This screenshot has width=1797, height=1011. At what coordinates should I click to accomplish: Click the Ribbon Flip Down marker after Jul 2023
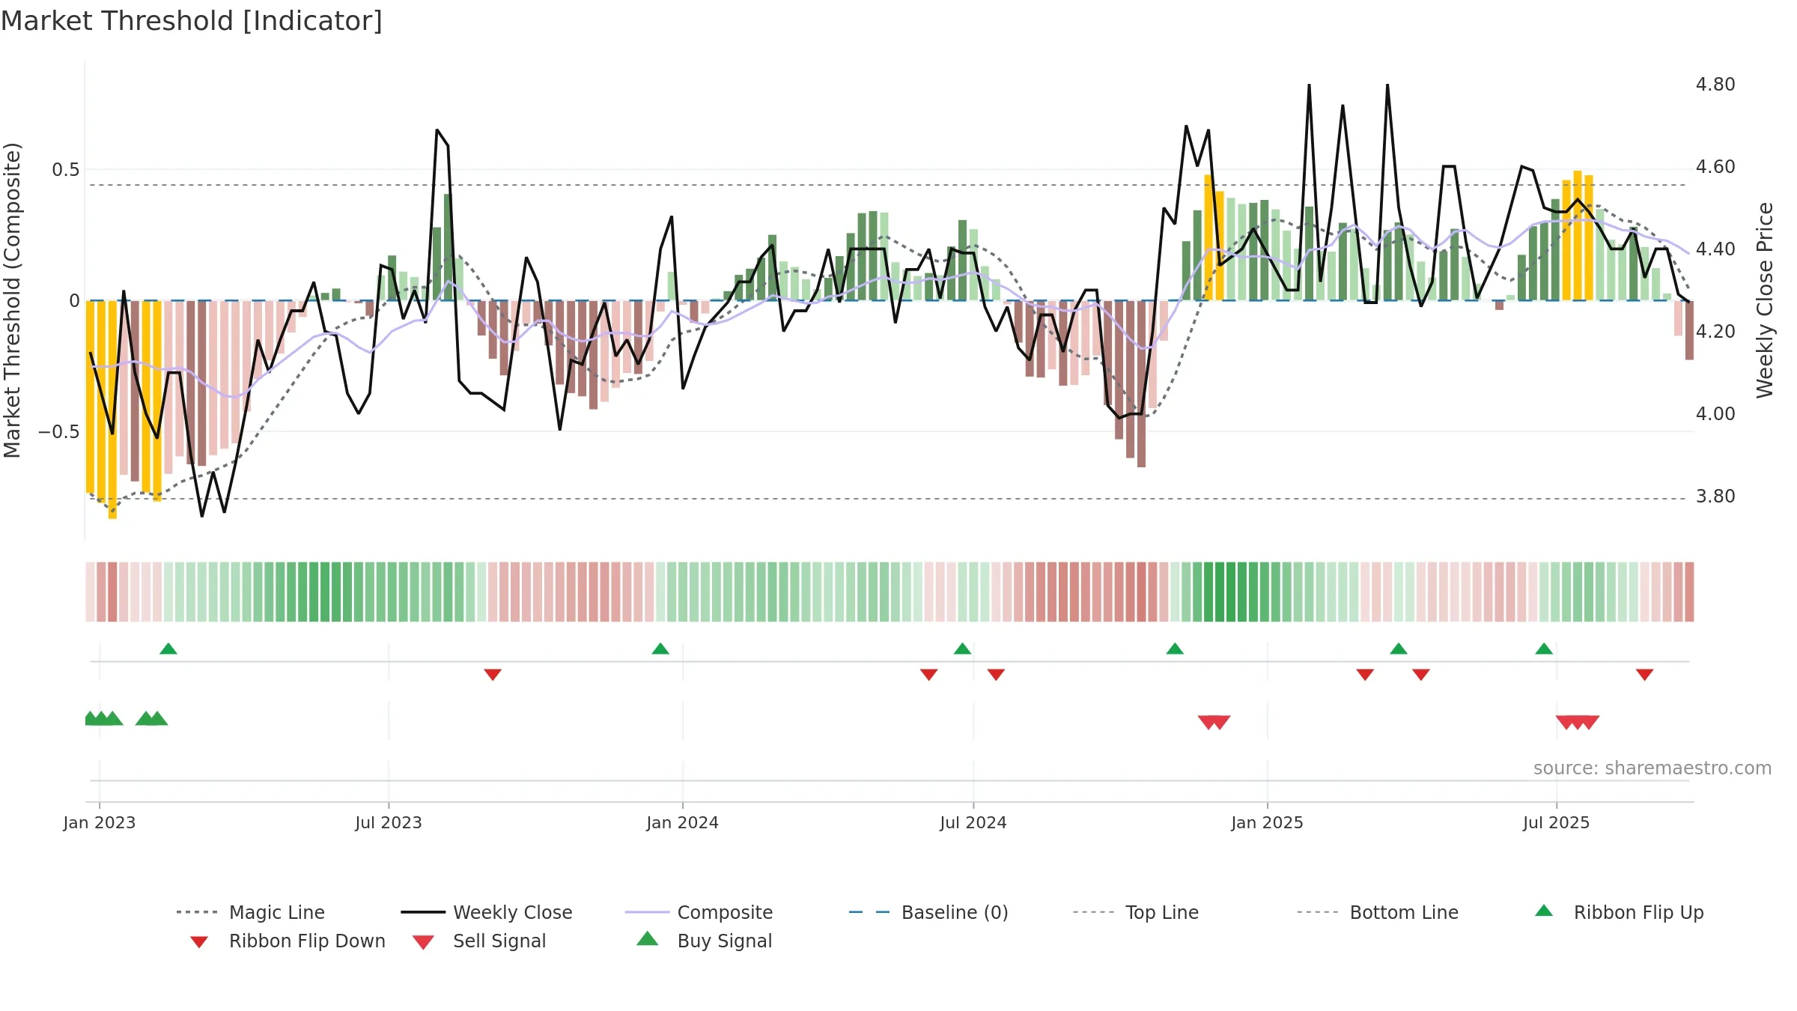point(493,675)
